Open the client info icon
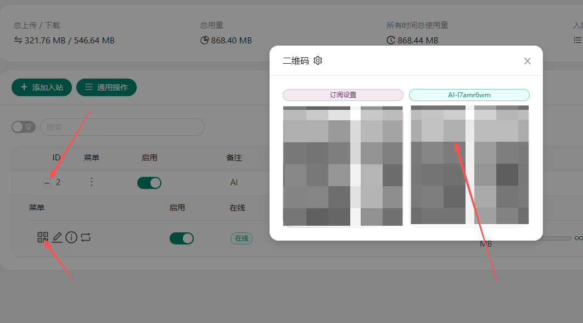 pyautogui.click(x=71, y=237)
